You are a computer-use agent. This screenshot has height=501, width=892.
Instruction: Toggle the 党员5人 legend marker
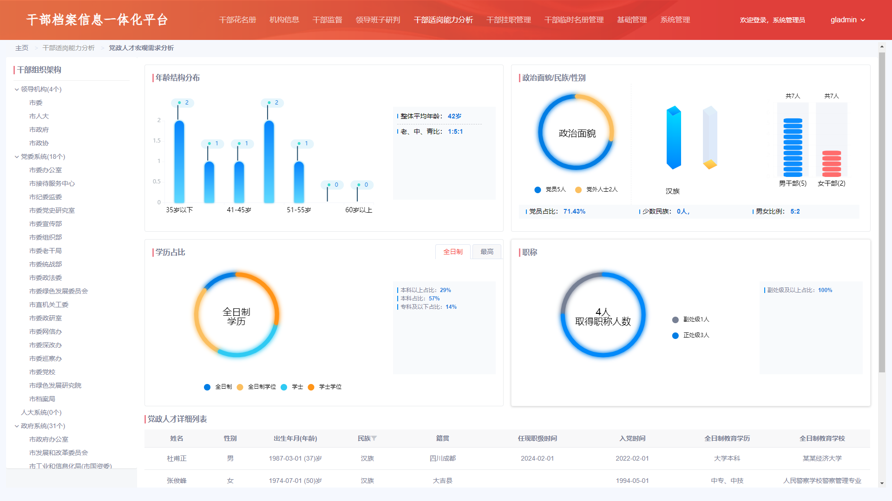pos(538,189)
